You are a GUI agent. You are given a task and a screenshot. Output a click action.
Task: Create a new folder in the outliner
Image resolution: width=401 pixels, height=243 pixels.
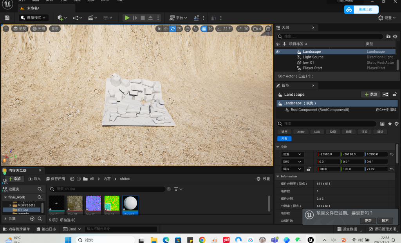coord(388,36)
